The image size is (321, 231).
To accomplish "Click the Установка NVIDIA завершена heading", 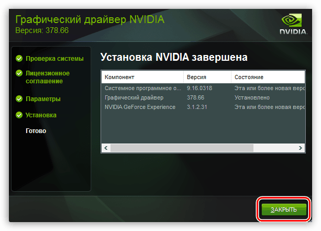I will pos(174,57).
